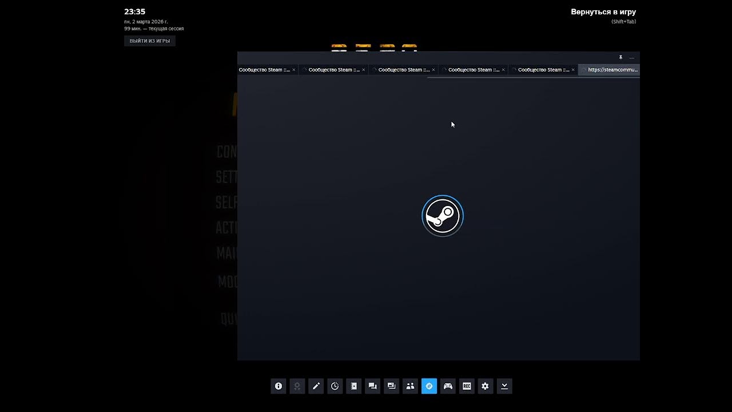Open the game info overlay icon
Image resolution: width=732 pixels, height=412 pixels.
(279, 386)
